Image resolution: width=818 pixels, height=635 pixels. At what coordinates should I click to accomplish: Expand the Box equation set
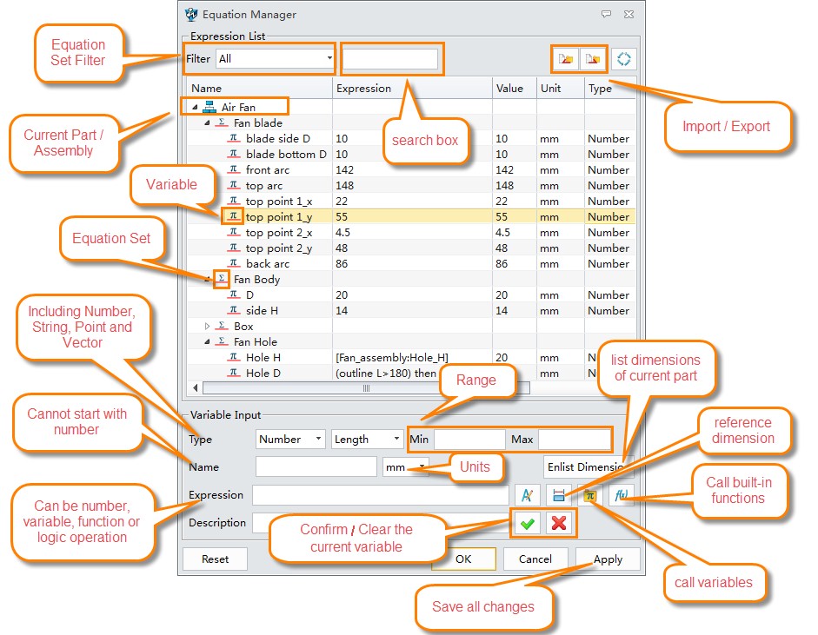(x=208, y=327)
